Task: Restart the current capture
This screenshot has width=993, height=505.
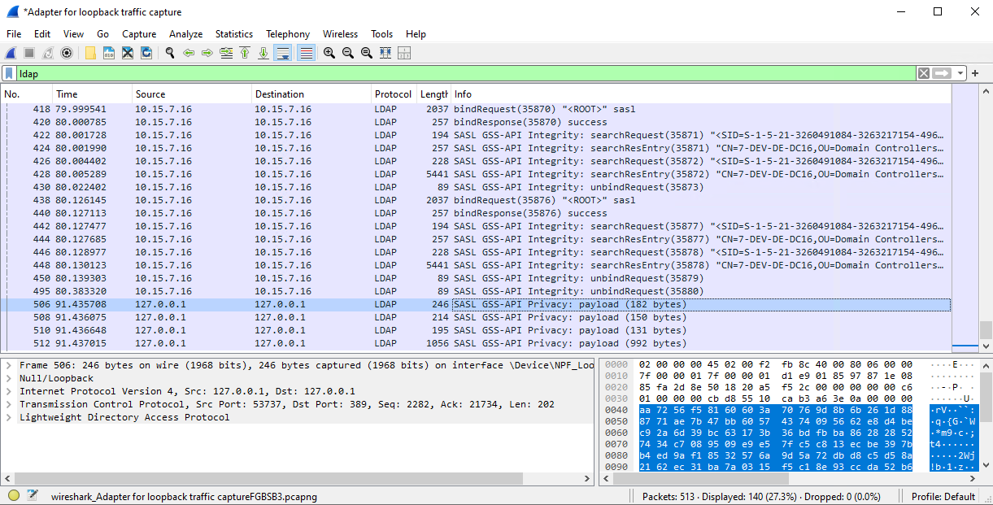Action: coord(48,53)
